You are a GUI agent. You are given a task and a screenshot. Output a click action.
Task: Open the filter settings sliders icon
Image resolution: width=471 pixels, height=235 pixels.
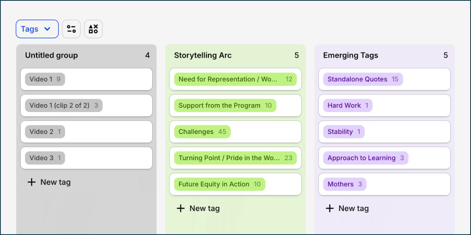[x=71, y=29]
